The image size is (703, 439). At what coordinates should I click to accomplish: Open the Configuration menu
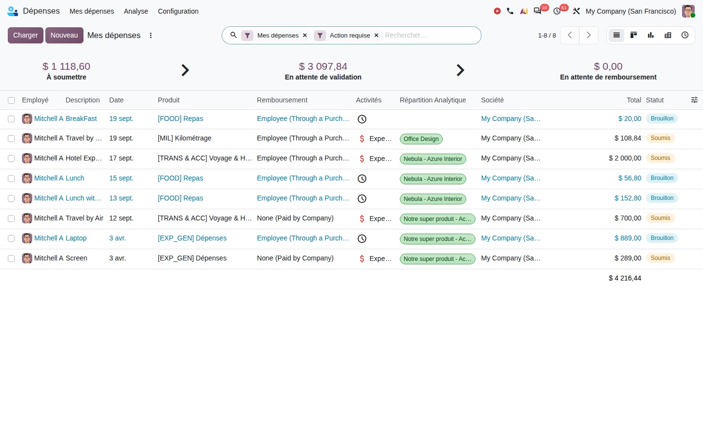178,11
